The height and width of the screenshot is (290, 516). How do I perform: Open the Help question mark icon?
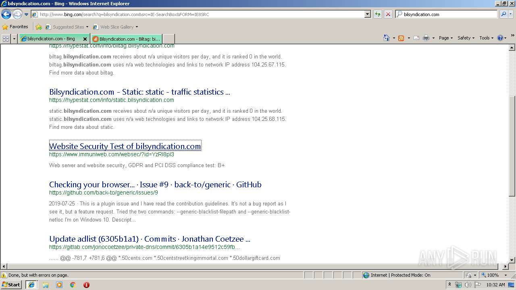click(500, 38)
